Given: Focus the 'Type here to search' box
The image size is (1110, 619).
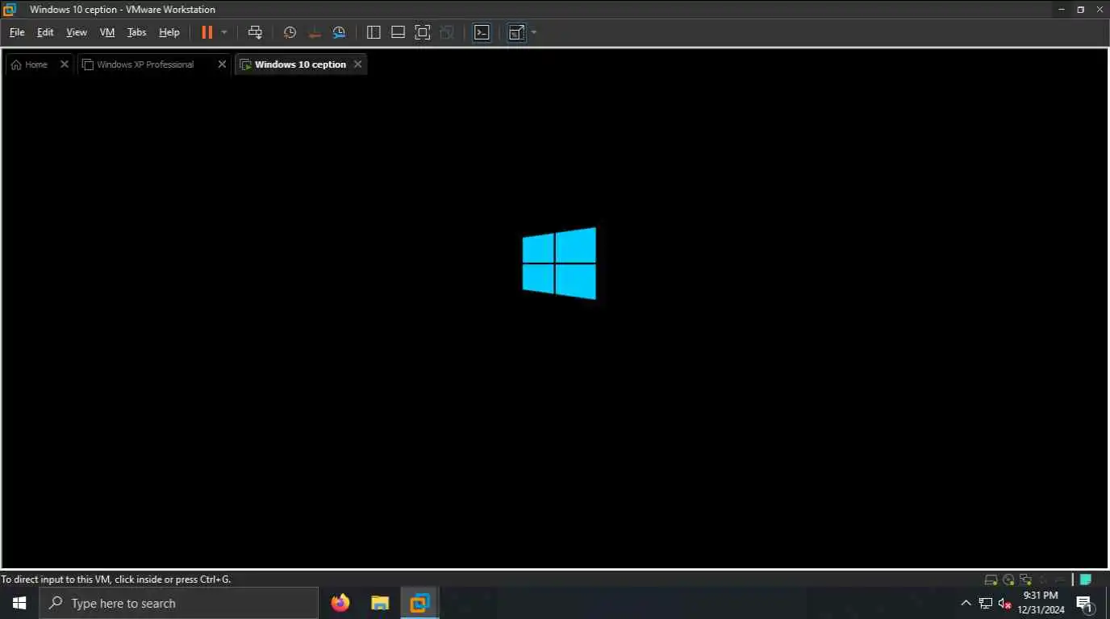Looking at the screenshot, I should click(179, 603).
